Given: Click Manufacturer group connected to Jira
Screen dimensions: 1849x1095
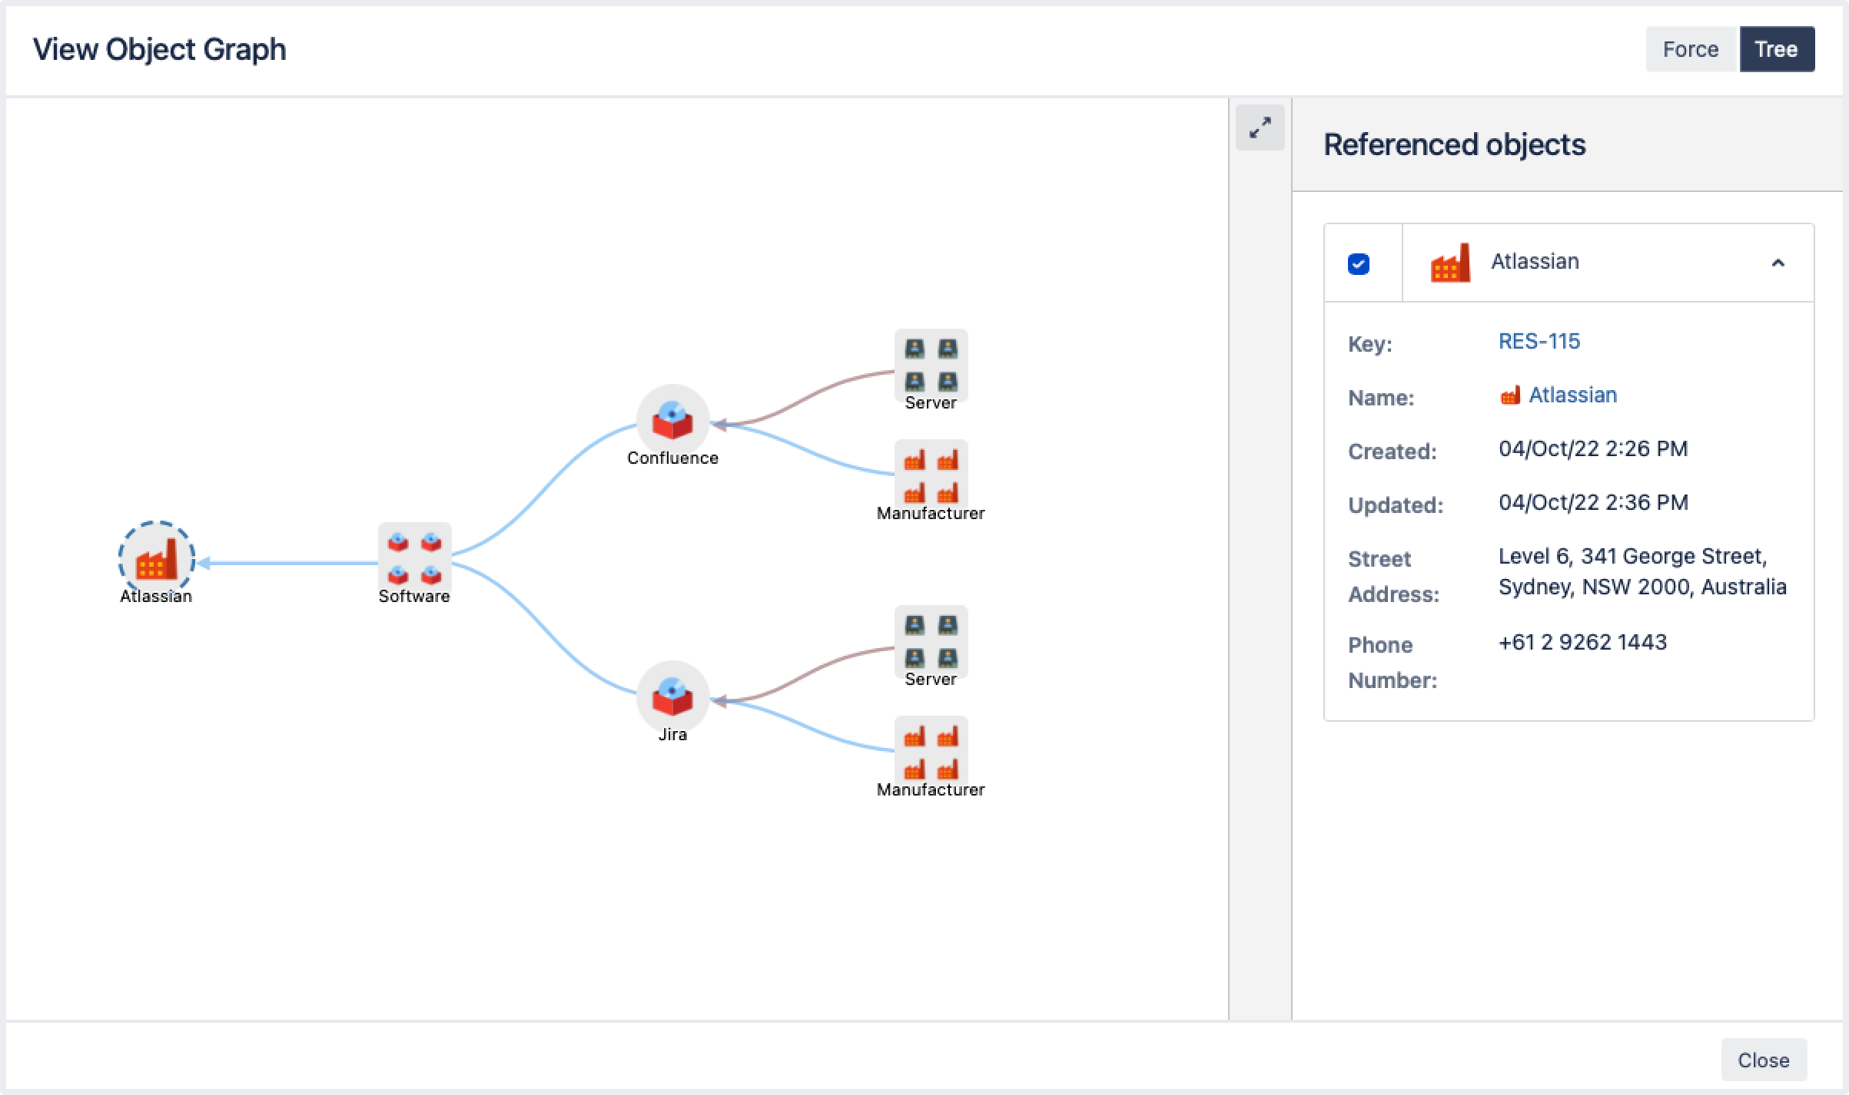Looking at the screenshot, I should 931,750.
